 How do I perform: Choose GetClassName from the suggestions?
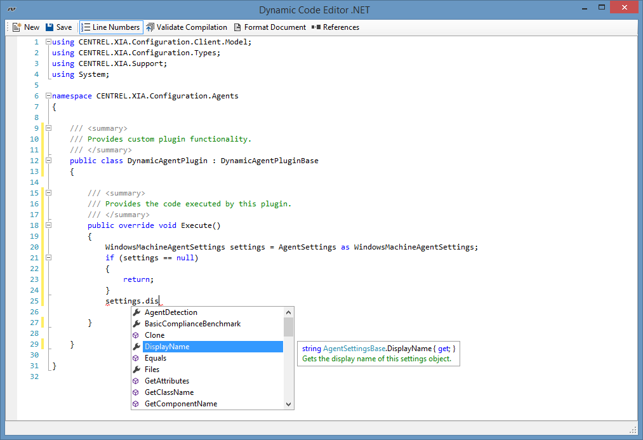pyautogui.click(x=207, y=392)
